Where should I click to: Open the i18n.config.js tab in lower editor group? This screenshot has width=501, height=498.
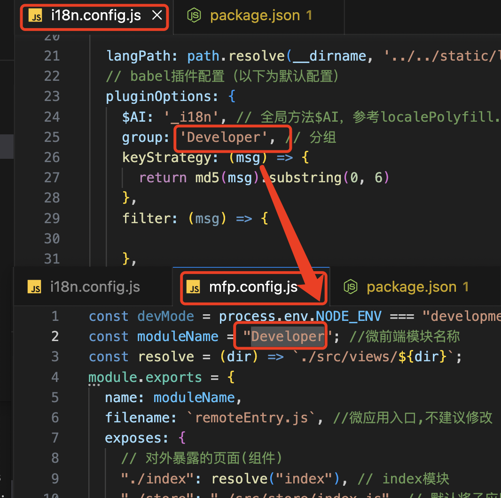[95, 287]
